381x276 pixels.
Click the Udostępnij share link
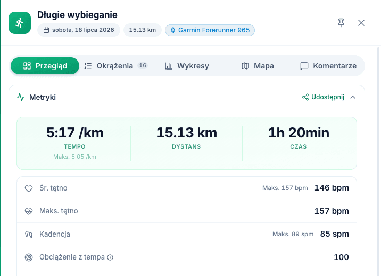(x=323, y=97)
